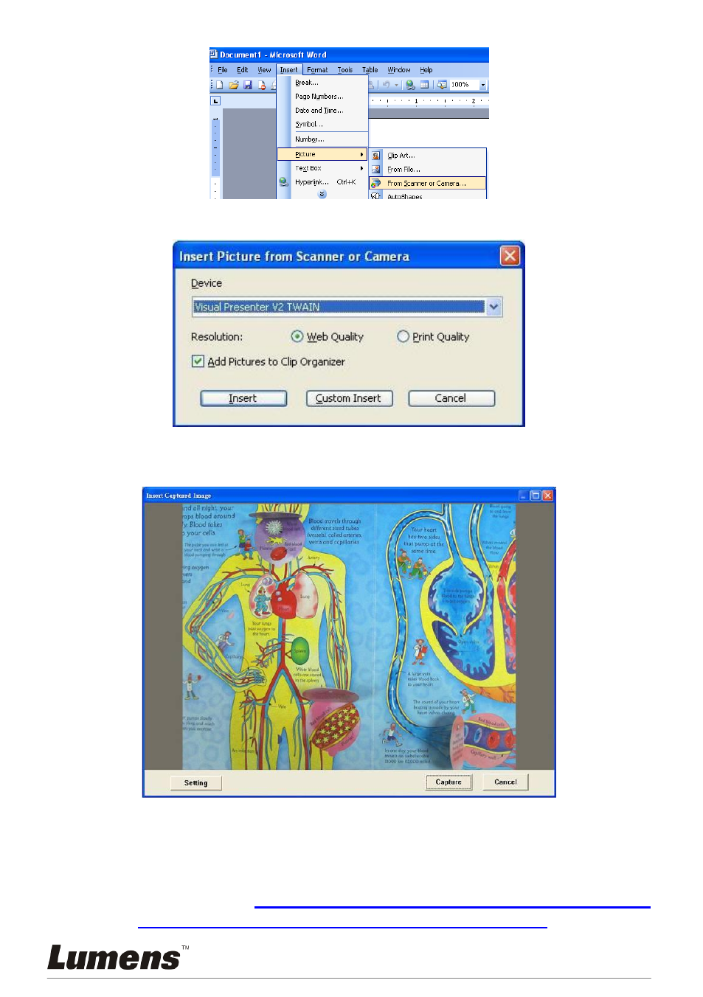This screenshot has width=703, height=997.
Task: Click the Insert Table toolbar icon
Action: coord(424,85)
